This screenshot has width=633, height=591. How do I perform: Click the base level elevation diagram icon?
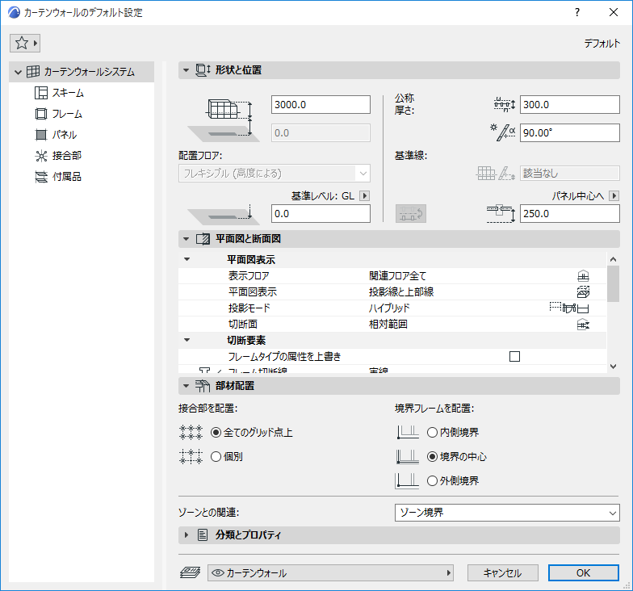[x=223, y=215]
